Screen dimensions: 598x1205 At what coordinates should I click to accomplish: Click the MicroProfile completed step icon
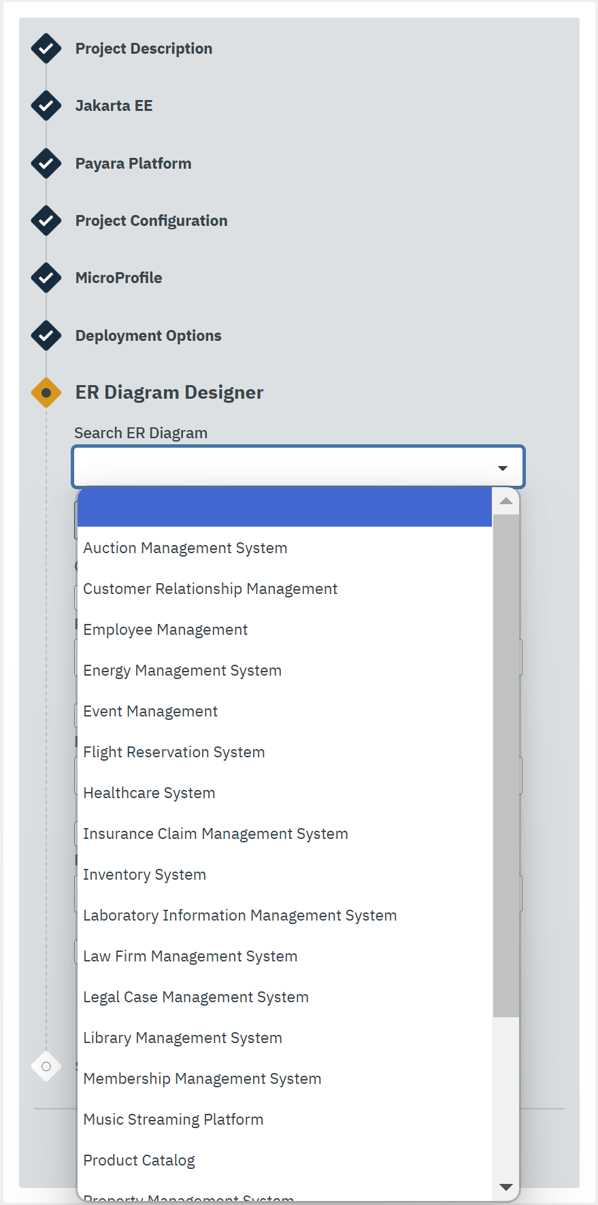tap(46, 278)
